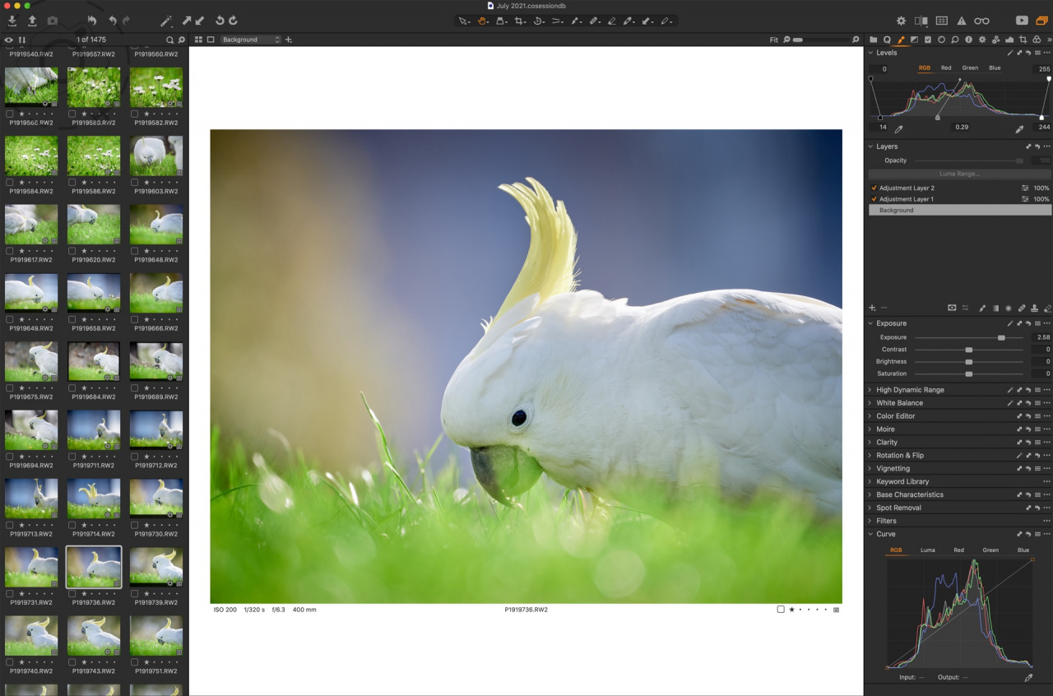
Task: Switch Levels to the Red channel tab
Action: point(946,68)
